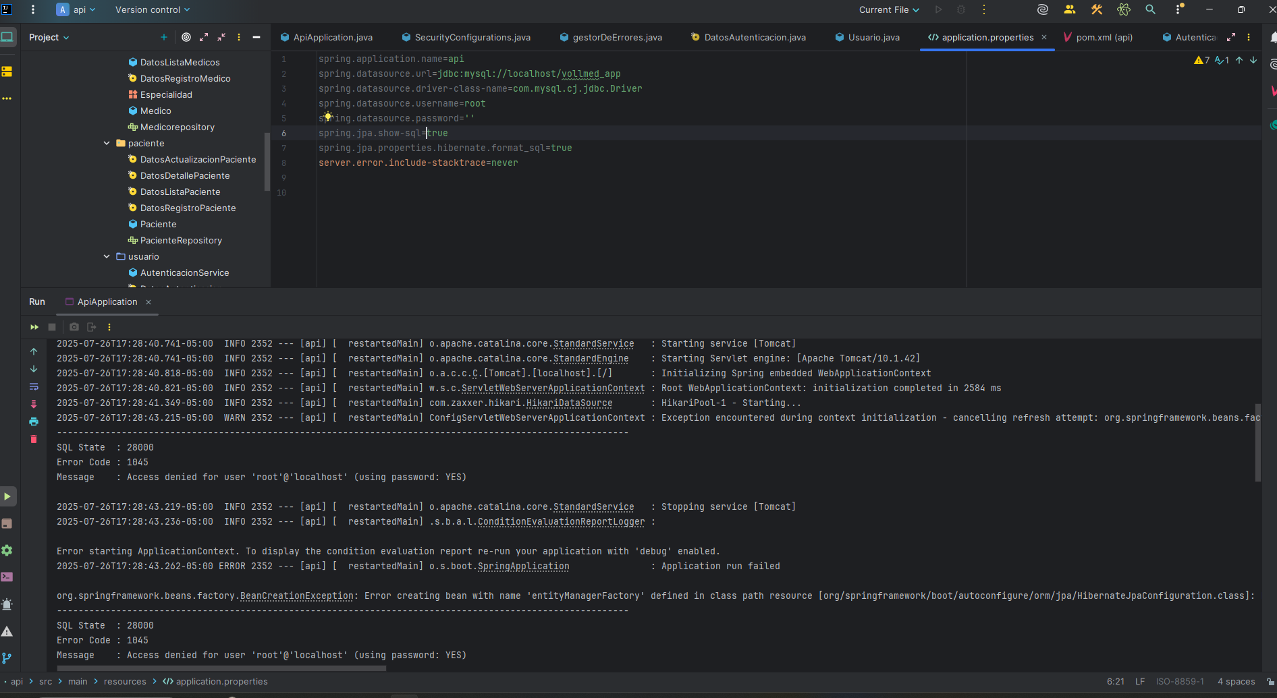1277x698 pixels.
Task: Click Expand All in Project panel
Action: 204,37
